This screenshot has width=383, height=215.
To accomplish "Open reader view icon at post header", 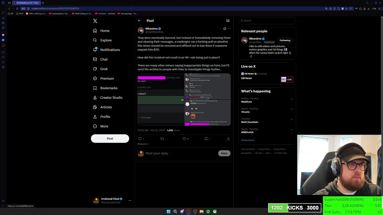I will (228, 21).
